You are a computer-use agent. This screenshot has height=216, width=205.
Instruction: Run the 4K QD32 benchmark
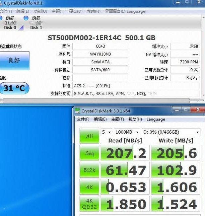pos(89,204)
